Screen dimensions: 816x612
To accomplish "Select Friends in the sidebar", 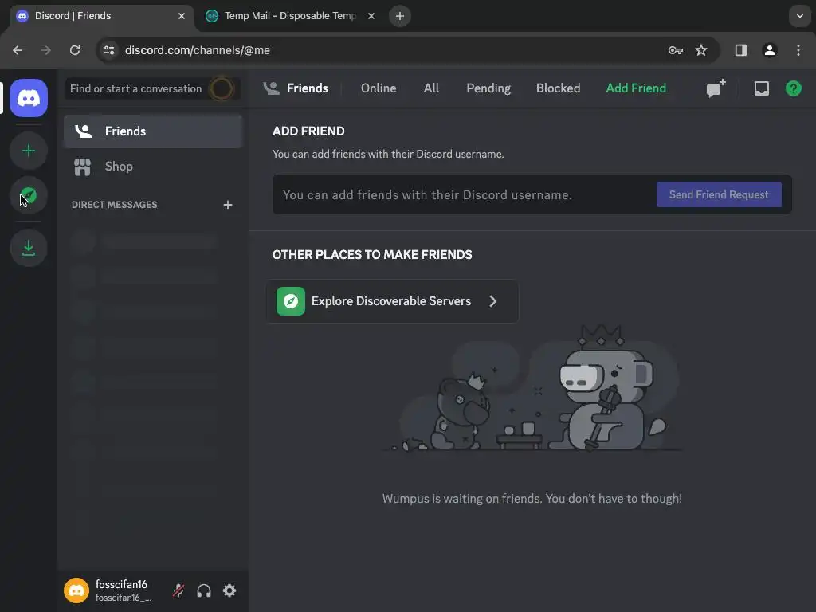I will (153, 131).
